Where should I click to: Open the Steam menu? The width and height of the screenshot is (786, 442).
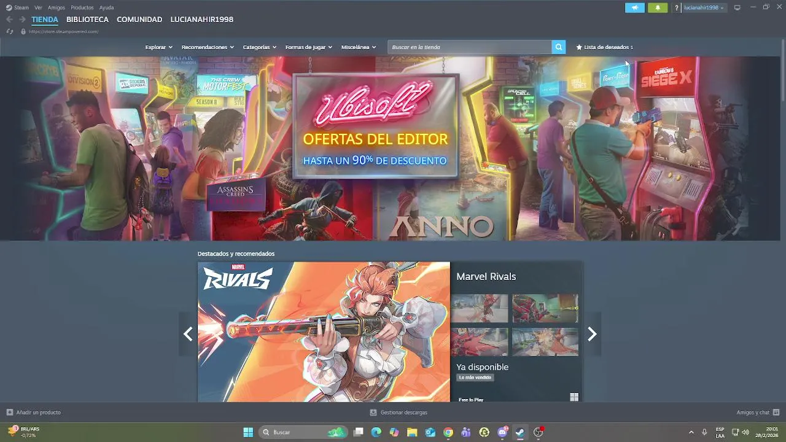pos(21,7)
